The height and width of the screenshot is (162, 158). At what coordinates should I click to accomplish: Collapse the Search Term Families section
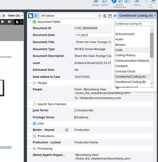point(30,104)
